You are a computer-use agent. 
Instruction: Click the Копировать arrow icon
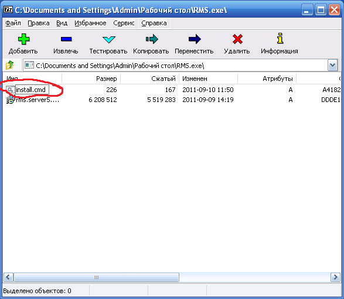(152, 39)
